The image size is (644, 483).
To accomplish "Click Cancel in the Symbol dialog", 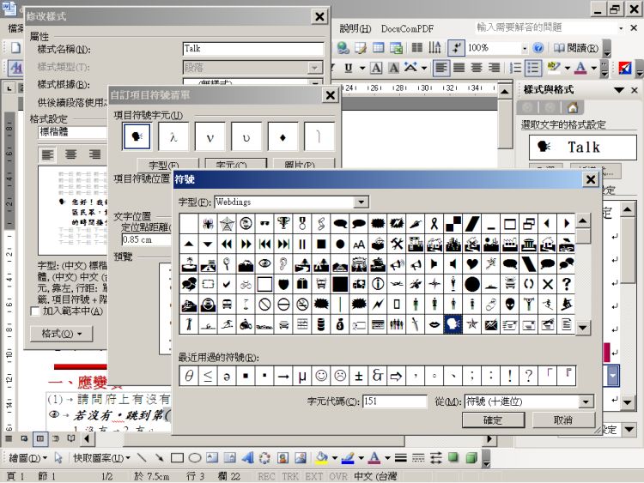I will pos(563,420).
